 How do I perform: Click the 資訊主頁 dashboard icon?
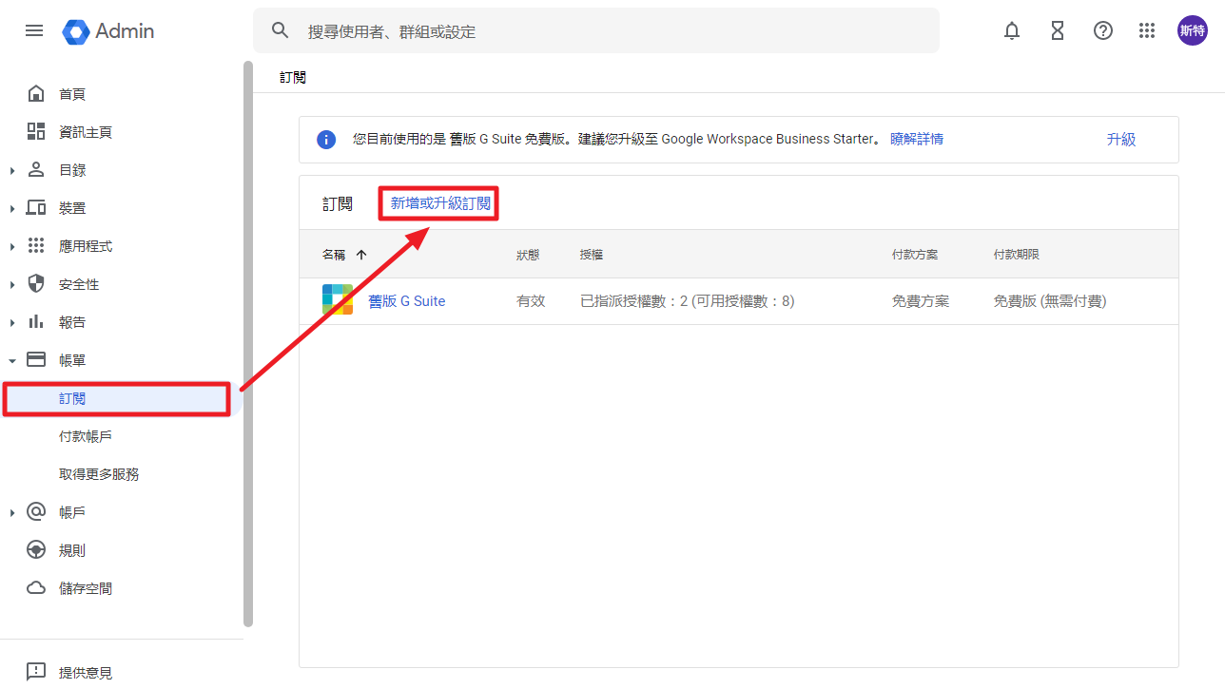36,131
